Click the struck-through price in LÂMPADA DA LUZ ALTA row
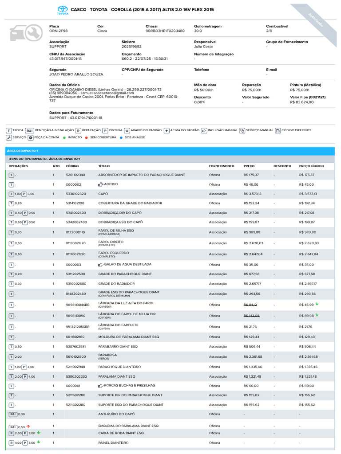Screen dimensions: 341x454 tap(250, 305)
